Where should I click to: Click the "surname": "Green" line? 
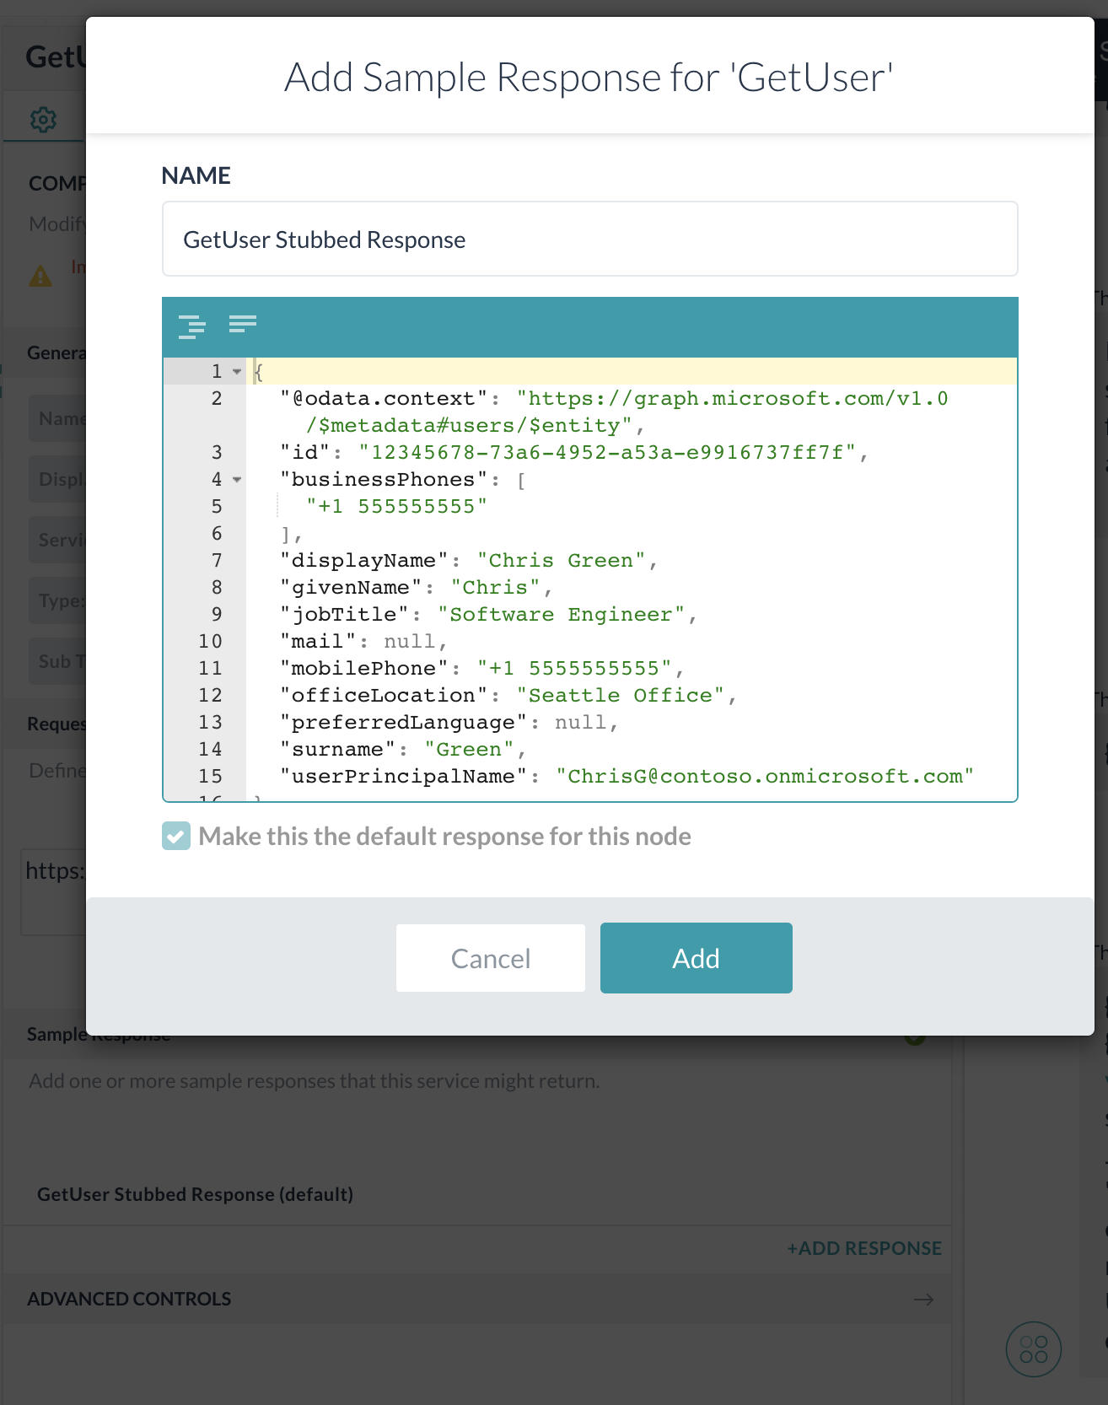click(x=403, y=750)
